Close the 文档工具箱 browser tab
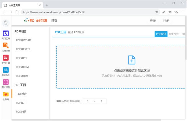 pyautogui.click(x=40, y=5)
